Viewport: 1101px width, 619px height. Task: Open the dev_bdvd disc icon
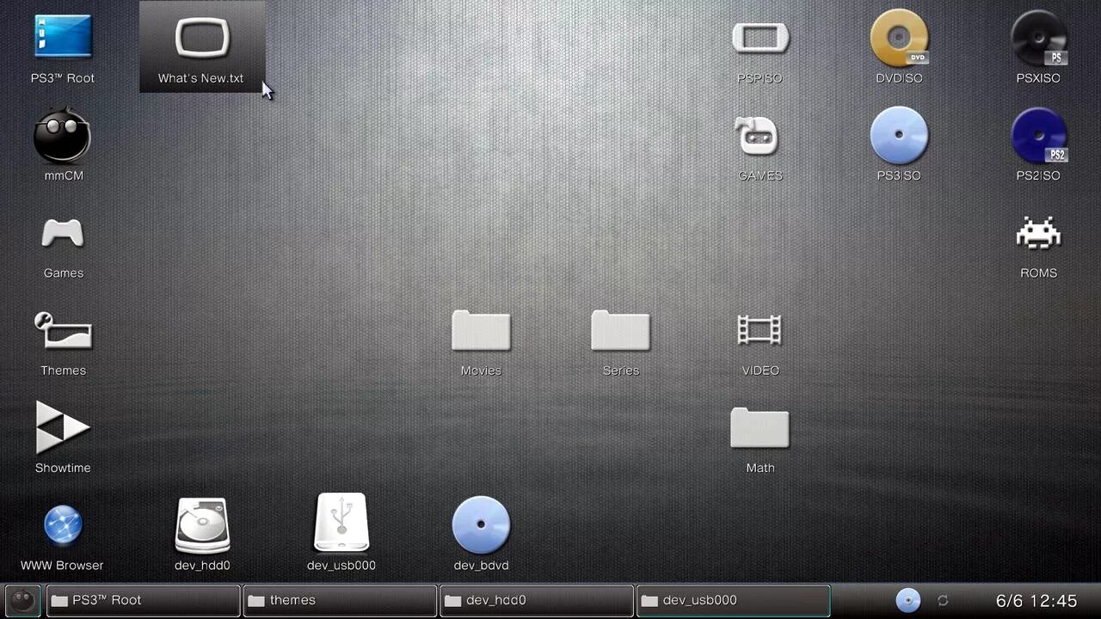point(481,524)
